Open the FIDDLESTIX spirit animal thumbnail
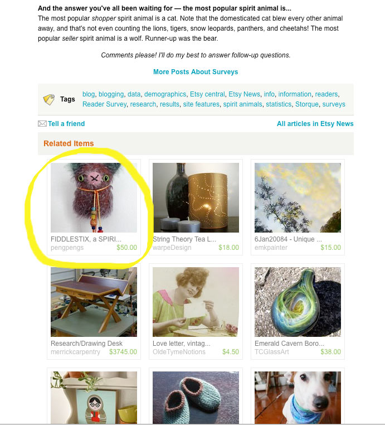Image resolution: width=385 pixels, height=425 pixels. [x=94, y=197]
